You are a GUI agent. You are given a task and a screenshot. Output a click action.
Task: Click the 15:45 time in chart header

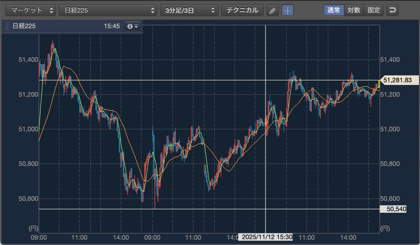tap(112, 26)
